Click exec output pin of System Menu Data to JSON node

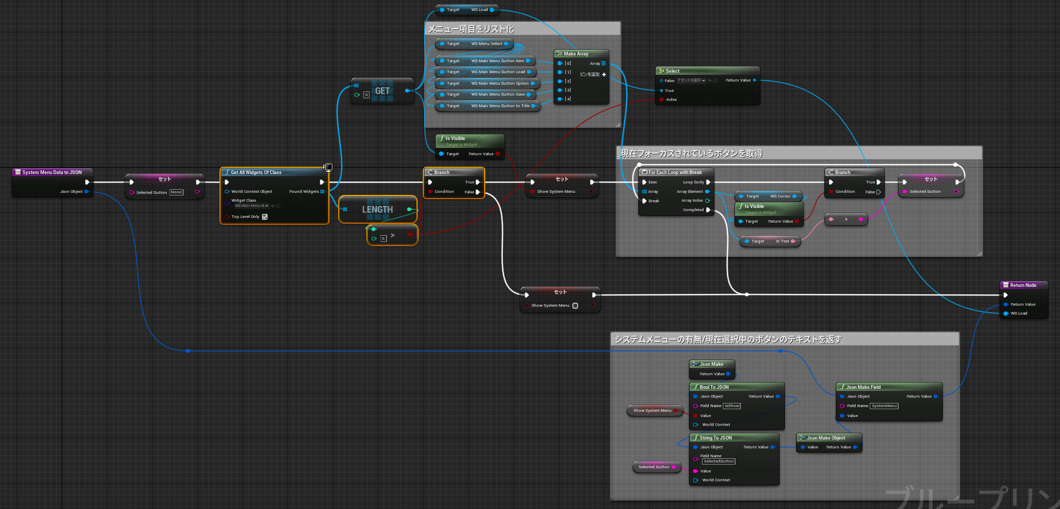point(87,182)
